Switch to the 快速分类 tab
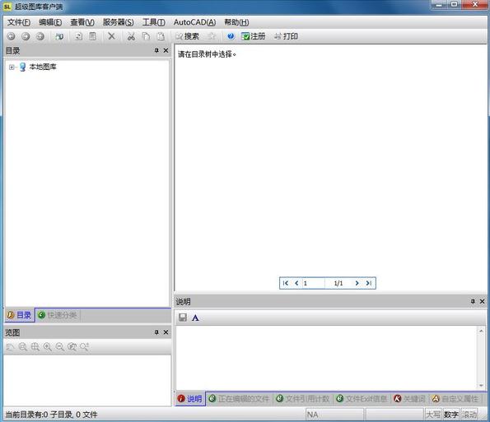Image resolution: width=490 pixels, height=422 pixels. click(x=58, y=315)
